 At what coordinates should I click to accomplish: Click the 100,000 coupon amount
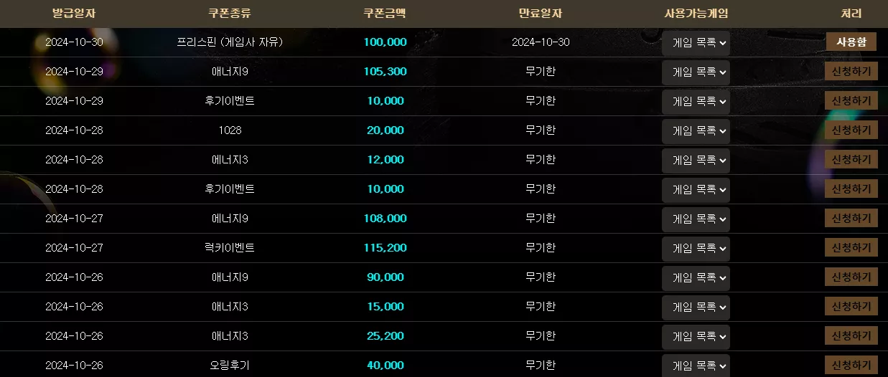point(385,42)
